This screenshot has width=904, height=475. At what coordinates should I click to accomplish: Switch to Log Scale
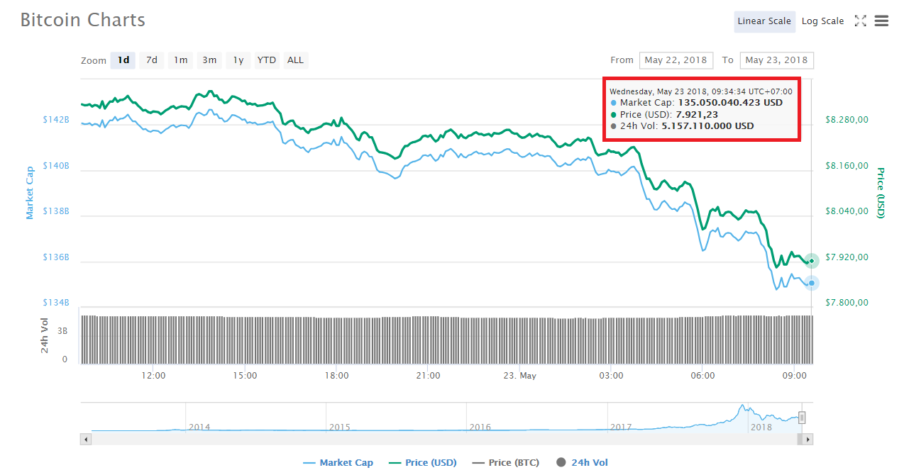pos(822,21)
